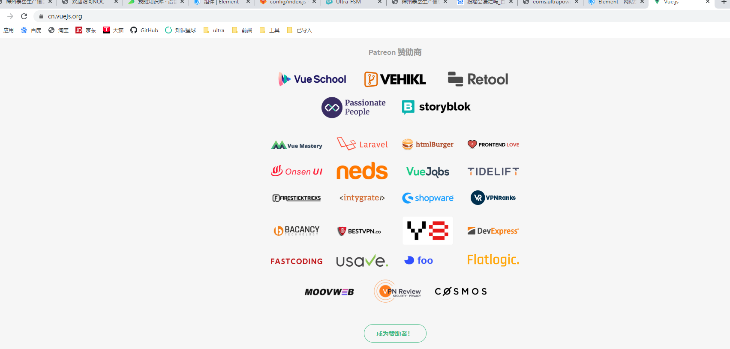The image size is (730, 349).
Task: Open the foo logo
Action: point(419,260)
